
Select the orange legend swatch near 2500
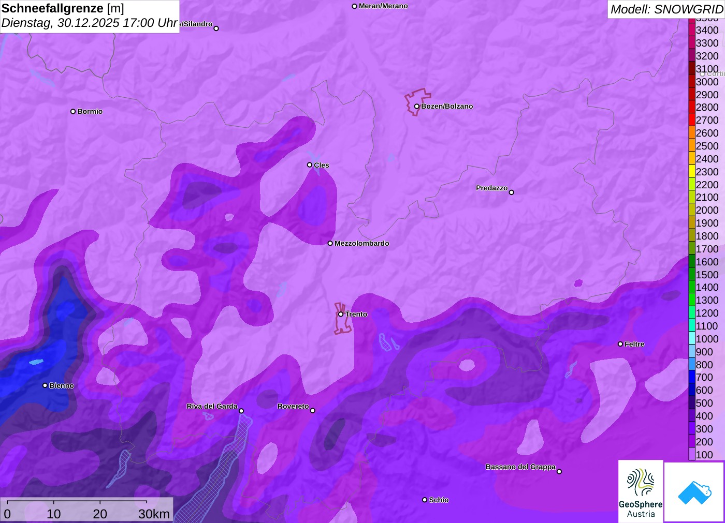pos(692,146)
